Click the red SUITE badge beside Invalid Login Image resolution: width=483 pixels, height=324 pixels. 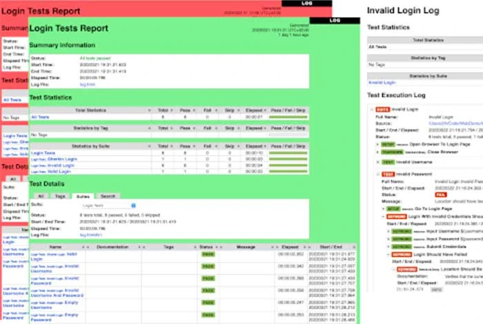click(x=382, y=110)
